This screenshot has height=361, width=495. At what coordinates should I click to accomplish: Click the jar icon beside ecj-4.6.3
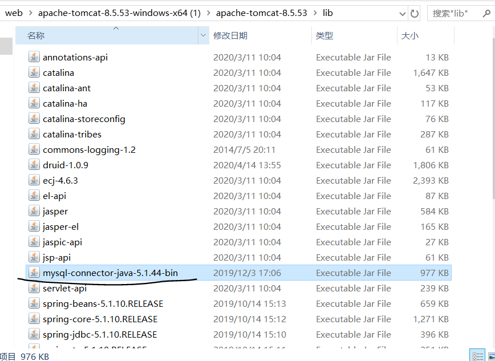coord(34,180)
